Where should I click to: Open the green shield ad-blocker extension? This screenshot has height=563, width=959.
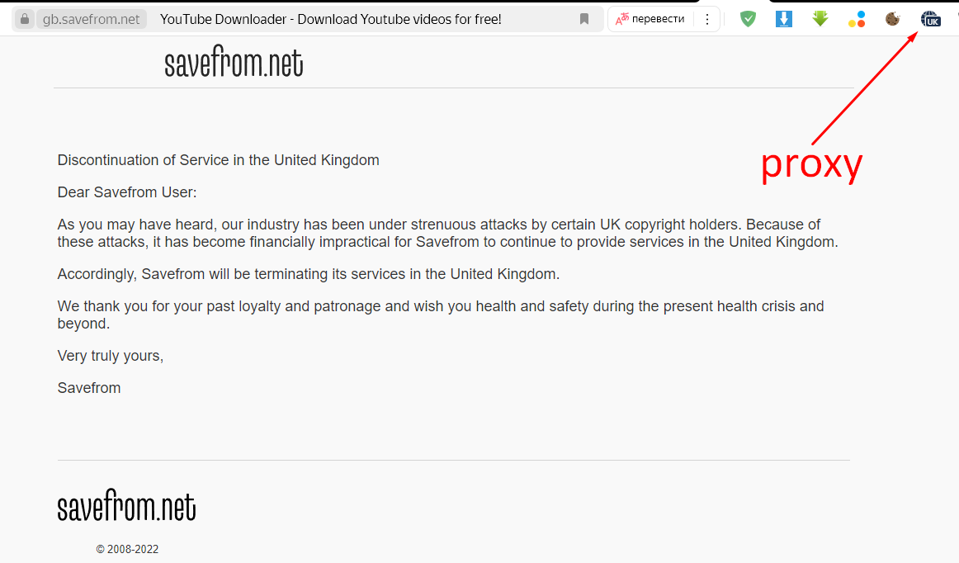click(x=748, y=18)
